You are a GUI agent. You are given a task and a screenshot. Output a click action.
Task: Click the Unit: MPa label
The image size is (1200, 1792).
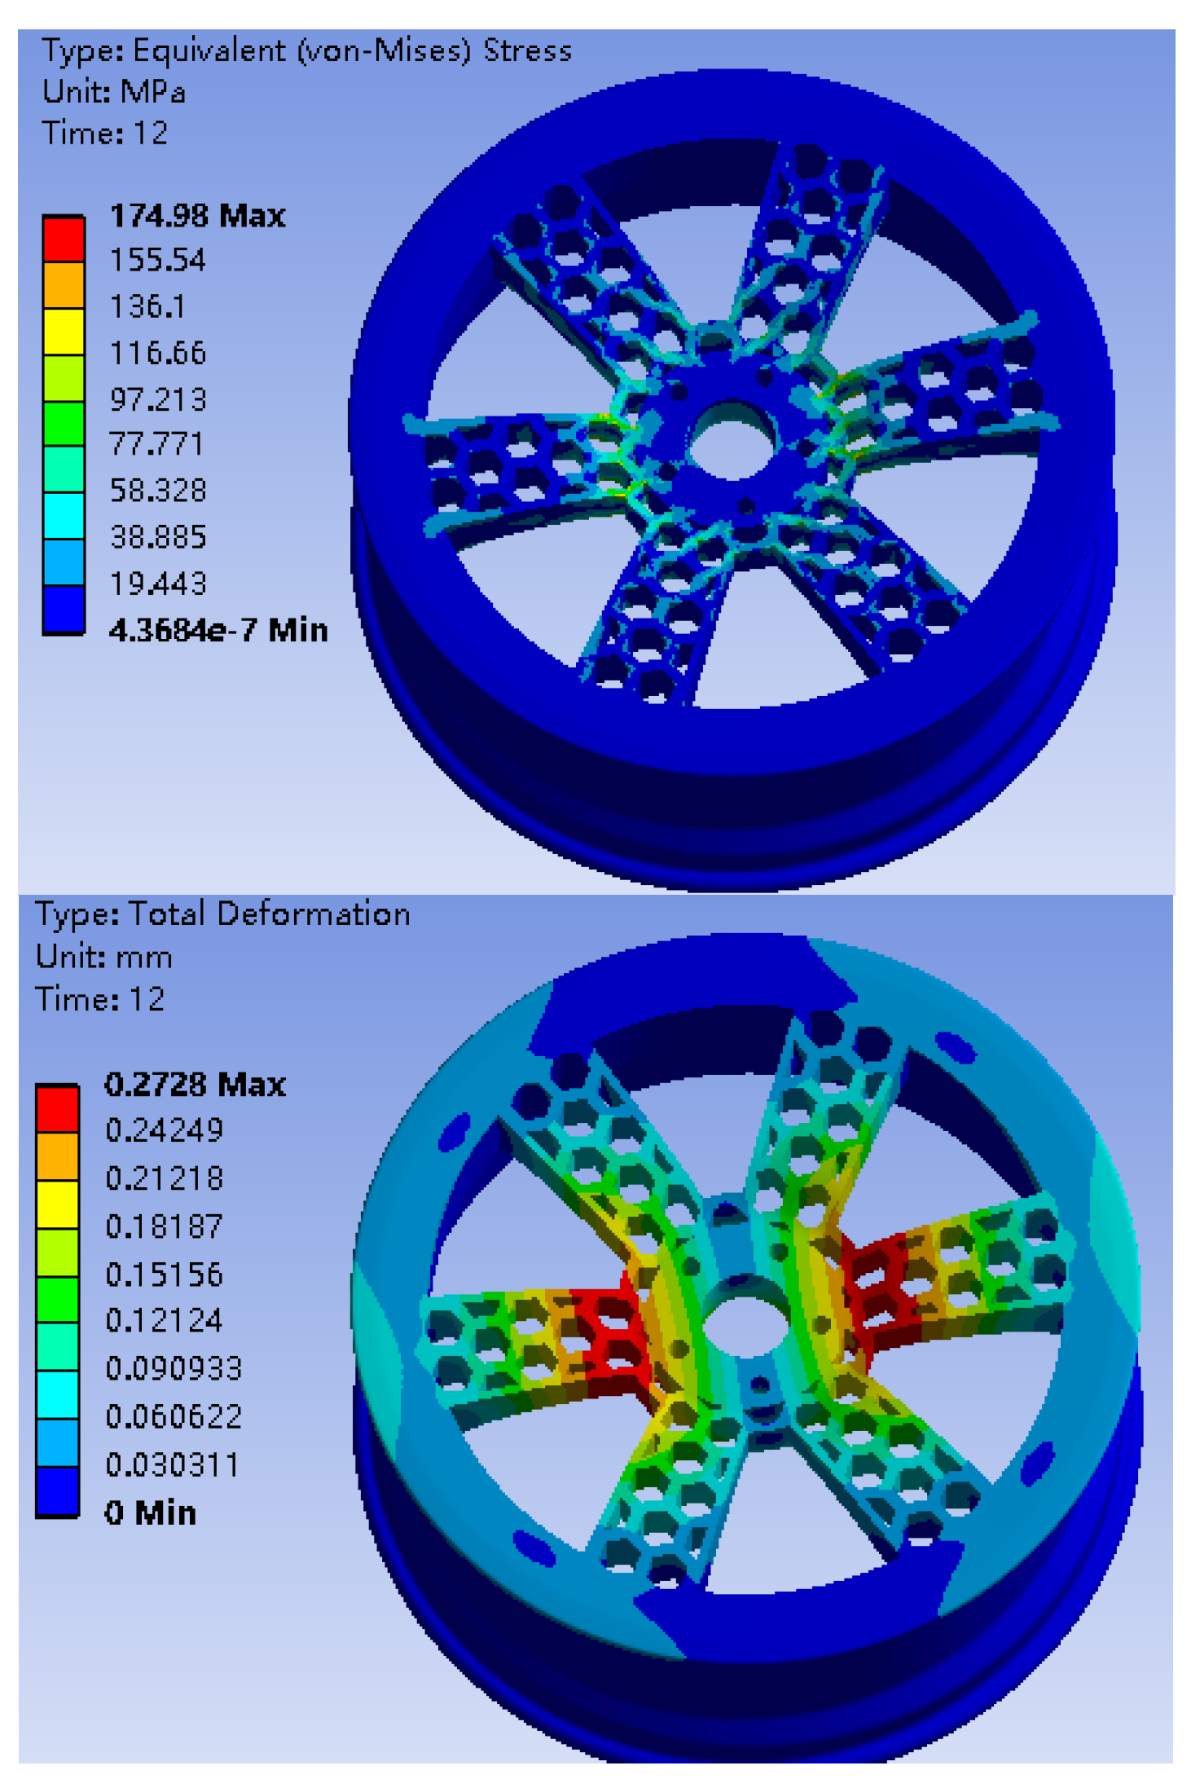[114, 92]
